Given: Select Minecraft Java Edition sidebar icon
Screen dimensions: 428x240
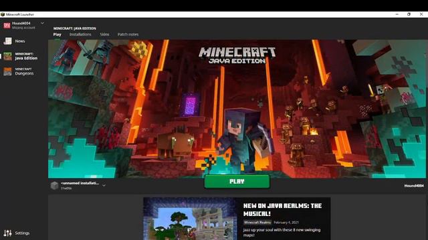Looking at the screenshot, I should (x=7, y=56).
